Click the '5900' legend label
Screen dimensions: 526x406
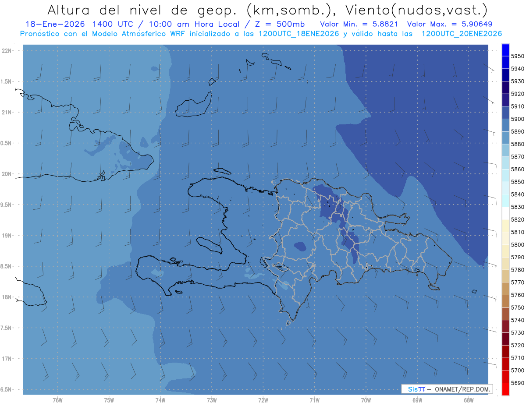[x=517, y=119]
